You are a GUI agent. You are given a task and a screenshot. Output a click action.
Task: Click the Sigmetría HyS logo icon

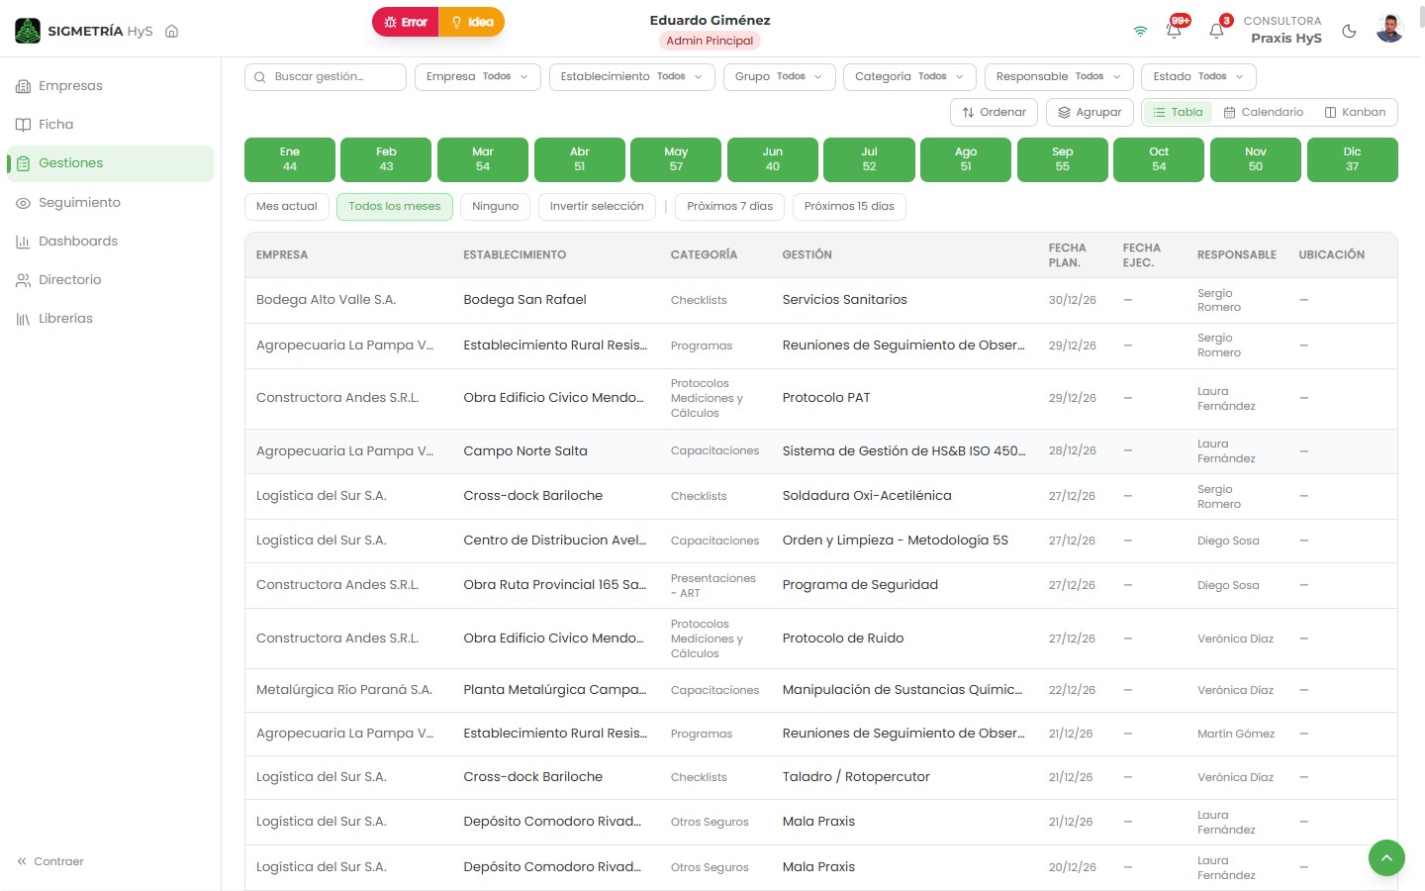point(28,31)
